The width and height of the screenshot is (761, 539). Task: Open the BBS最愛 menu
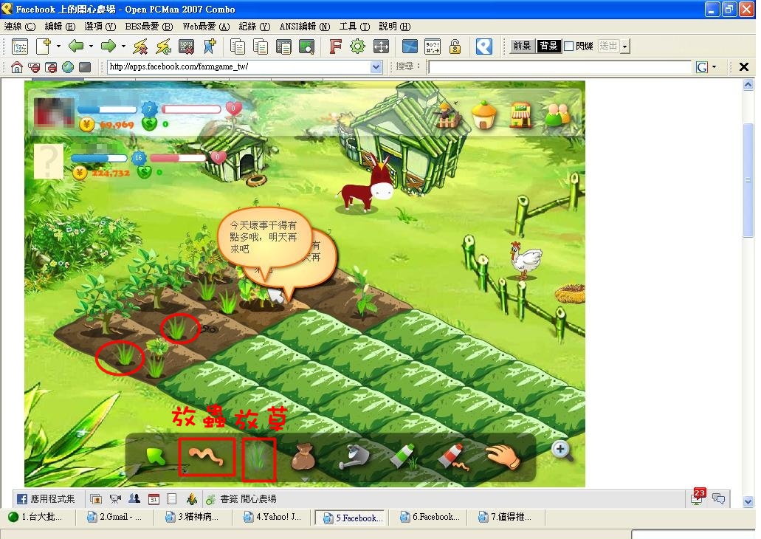coord(149,27)
